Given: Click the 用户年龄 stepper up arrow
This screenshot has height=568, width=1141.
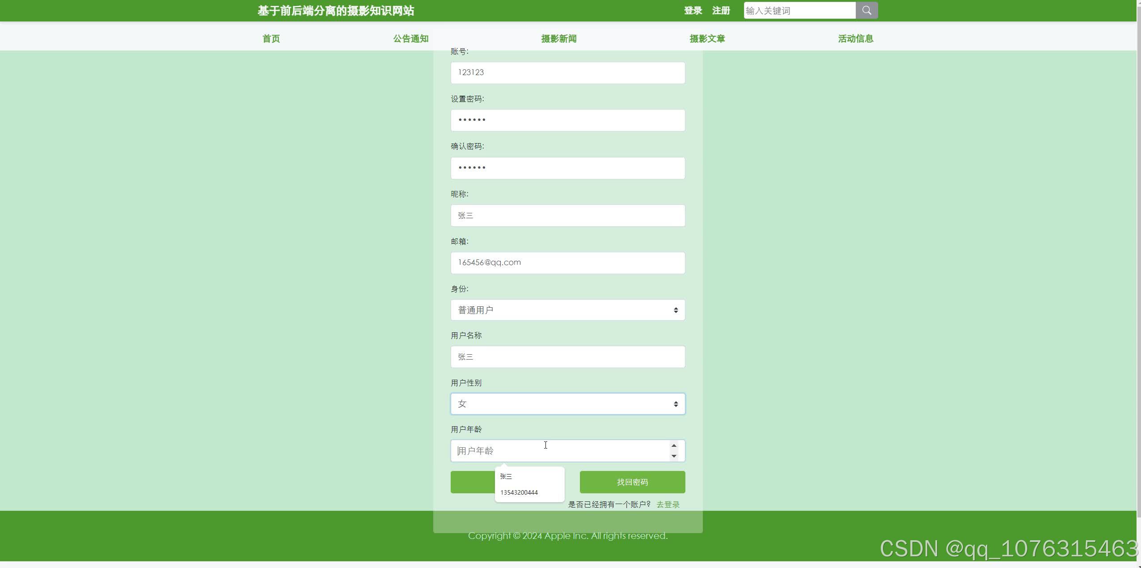Looking at the screenshot, I should point(673,445).
